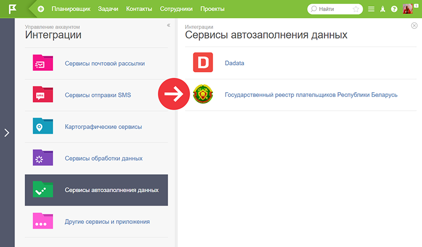Image resolution: width=422 pixels, height=247 pixels.
Task: Open Государственный реестр плательщиков Республики Беларусь
Action: pos(311,95)
